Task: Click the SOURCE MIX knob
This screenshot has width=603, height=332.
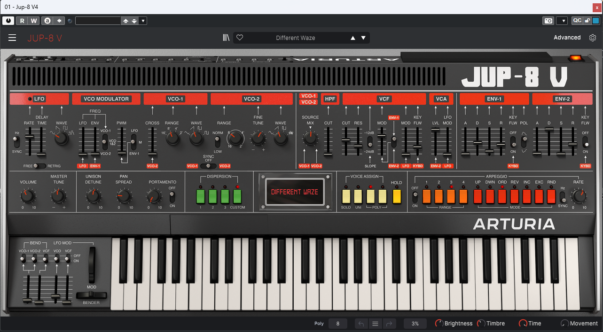Action: pyautogui.click(x=310, y=138)
